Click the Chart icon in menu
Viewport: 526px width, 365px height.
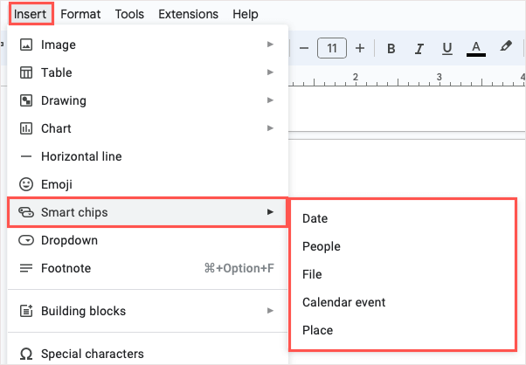pos(26,128)
